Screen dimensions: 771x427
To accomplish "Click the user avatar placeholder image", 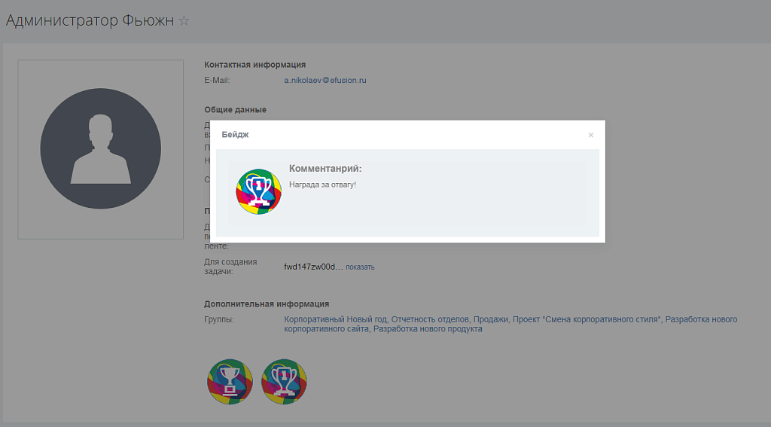I will pyautogui.click(x=100, y=149).
